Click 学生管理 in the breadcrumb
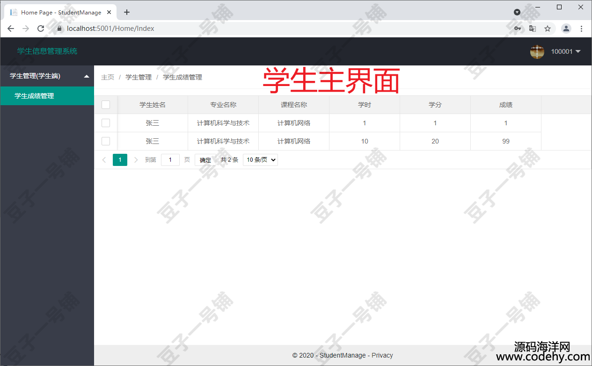Viewport: 592px width, 366px height. [x=139, y=77]
